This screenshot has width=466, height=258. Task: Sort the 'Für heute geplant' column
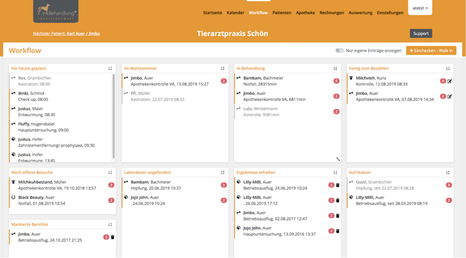tap(110, 68)
